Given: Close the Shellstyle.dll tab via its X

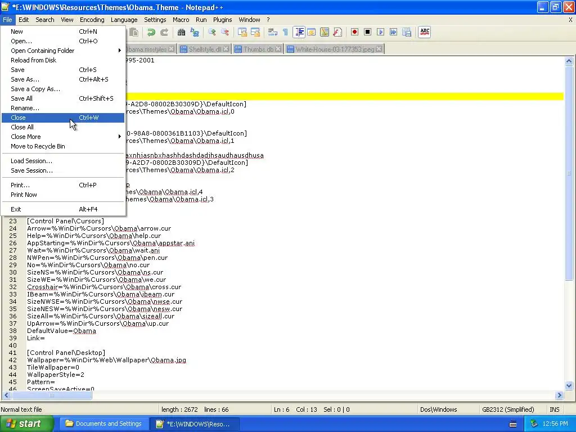Looking at the screenshot, I should 226,49.
